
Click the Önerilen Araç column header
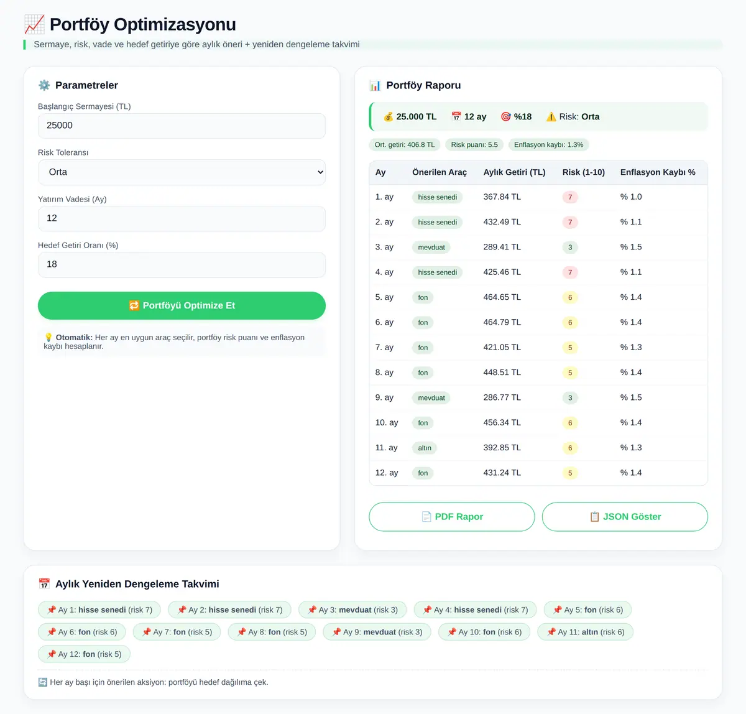(440, 172)
